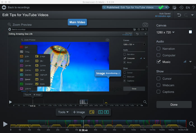Take a snapshot with the main camera icon
Image resolution: width=196 pixels, height=133 pixels.
point(145,24)
